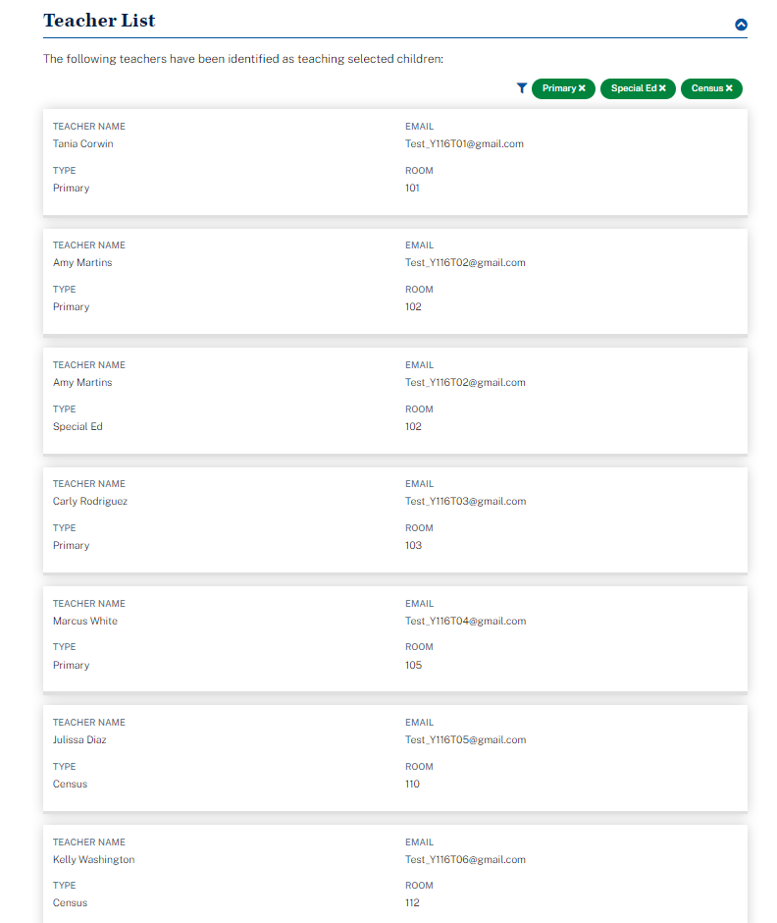The width and height of the screenshot is (777, 923).
Task: Select teacher name Julissa Diaz
Action: coord(79,740)
